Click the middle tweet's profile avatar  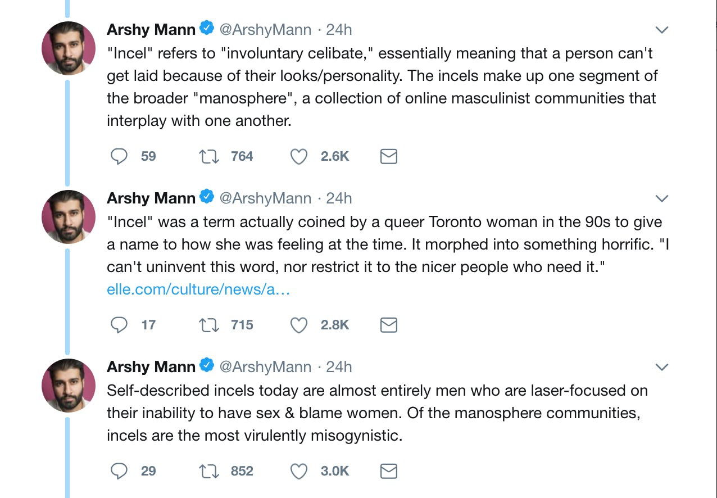pyautogui.click(x=68, y=217)
